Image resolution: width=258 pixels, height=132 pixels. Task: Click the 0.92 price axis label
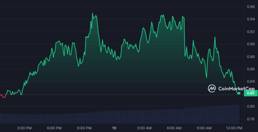coord(251,32)
